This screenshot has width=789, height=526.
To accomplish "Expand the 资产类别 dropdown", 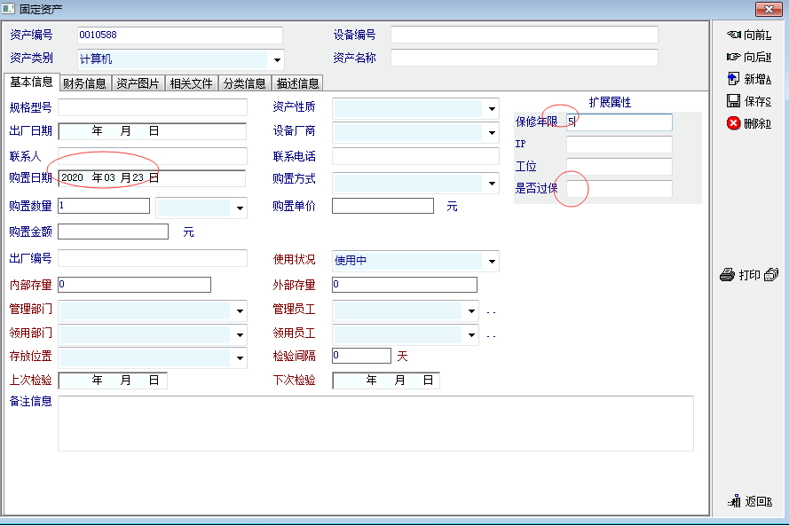I will (277, 61).
